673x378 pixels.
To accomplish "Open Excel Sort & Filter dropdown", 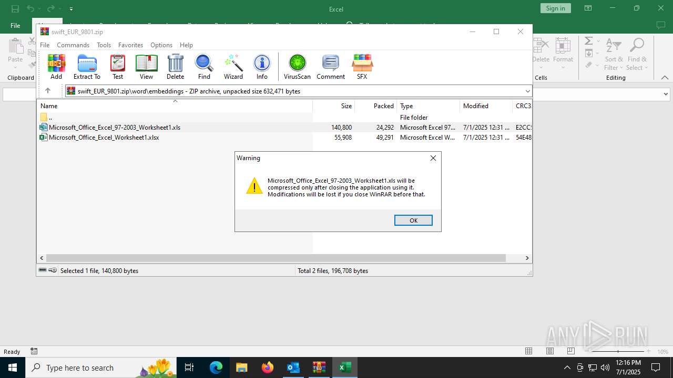I will 614,54.
